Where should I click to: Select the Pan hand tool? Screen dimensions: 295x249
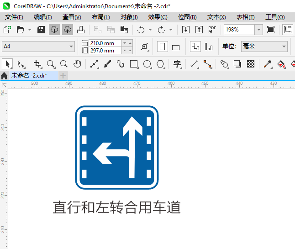click(77, 64)
